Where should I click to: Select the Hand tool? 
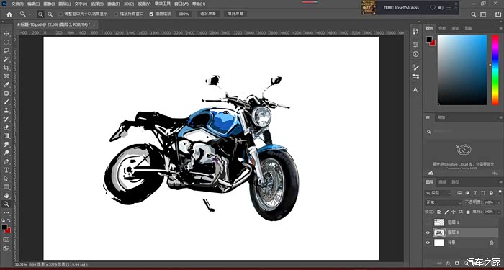[6, 195]
